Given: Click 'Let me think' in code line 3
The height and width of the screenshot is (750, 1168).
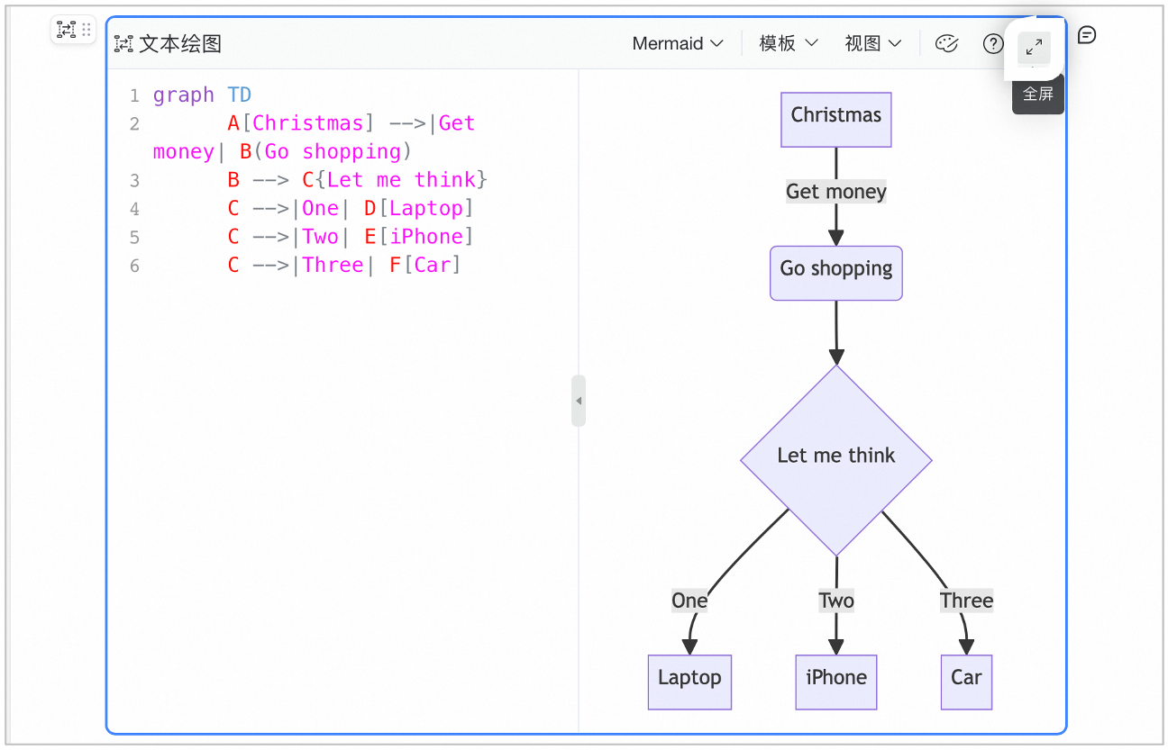Looking at the screenshot, I should pyautogui.click(x=401, y=180).
